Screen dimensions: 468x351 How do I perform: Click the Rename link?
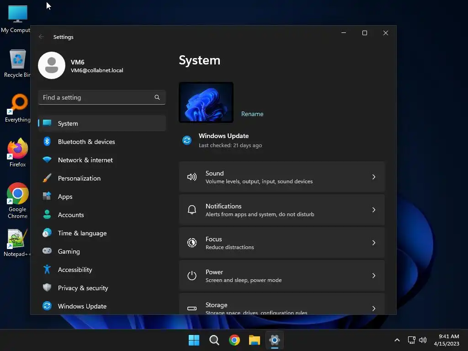tap(252, 114)
